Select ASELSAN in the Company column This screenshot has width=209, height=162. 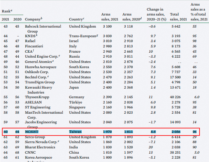click(x=33, y=102)
